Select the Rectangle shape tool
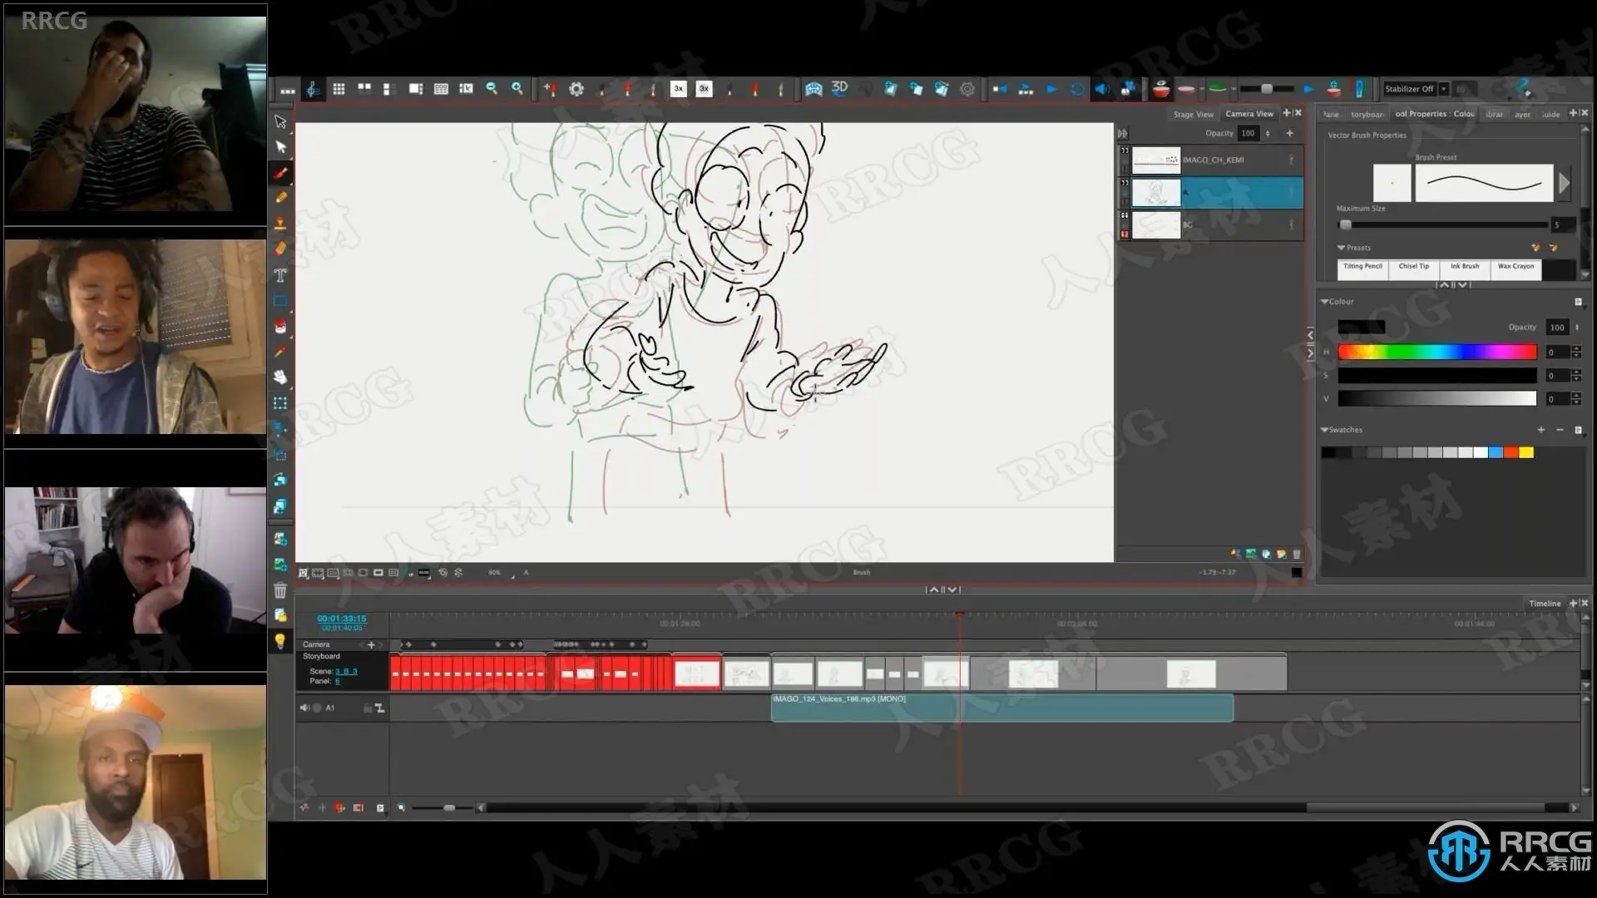 click(280, 301)
